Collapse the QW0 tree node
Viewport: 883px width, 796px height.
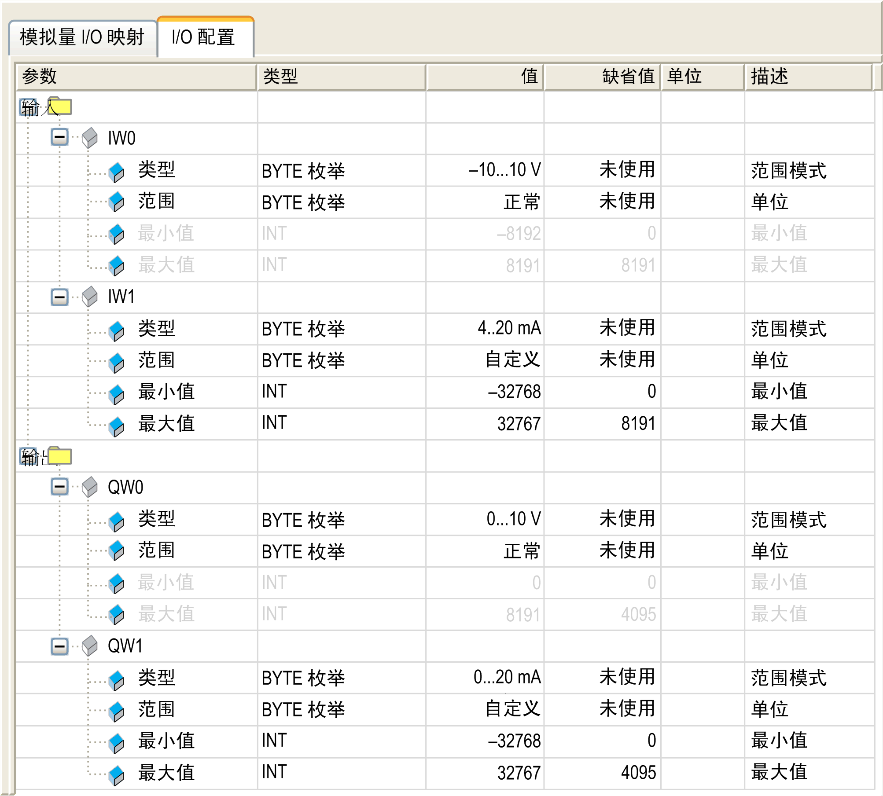59,487
